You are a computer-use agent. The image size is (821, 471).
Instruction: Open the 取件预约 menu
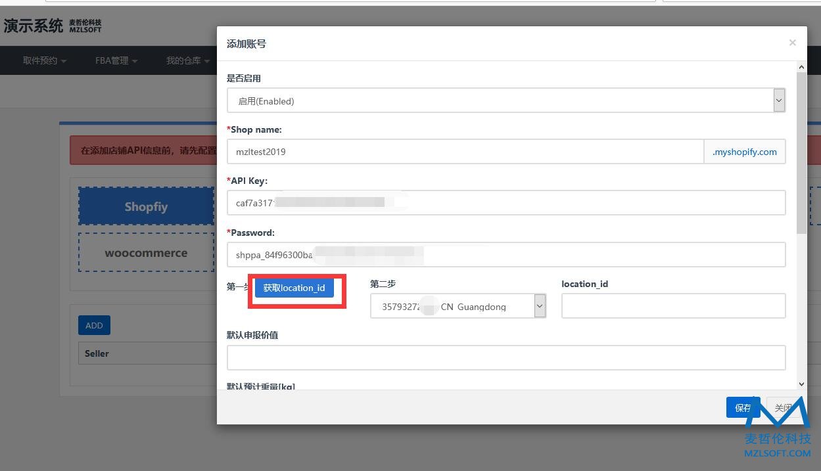point(45,60)
